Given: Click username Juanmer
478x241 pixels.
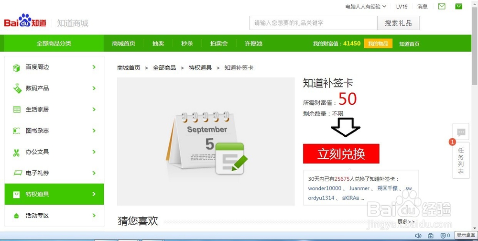Looking at the screenshot, I should (x=359, y=188).
